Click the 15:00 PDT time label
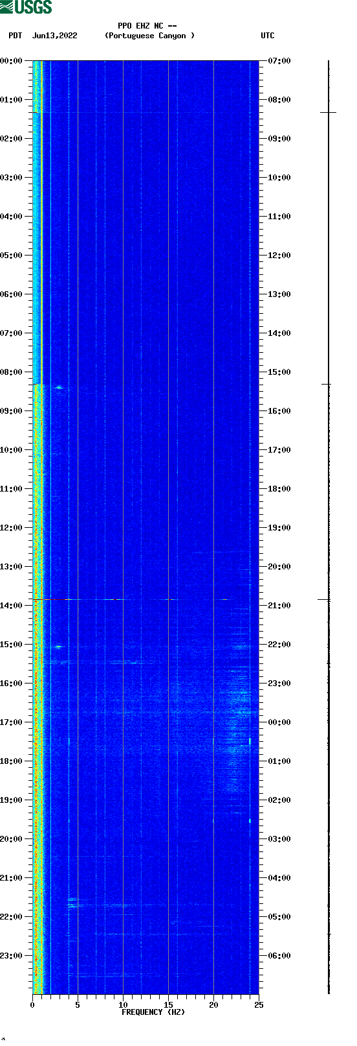 coord(11,645)
